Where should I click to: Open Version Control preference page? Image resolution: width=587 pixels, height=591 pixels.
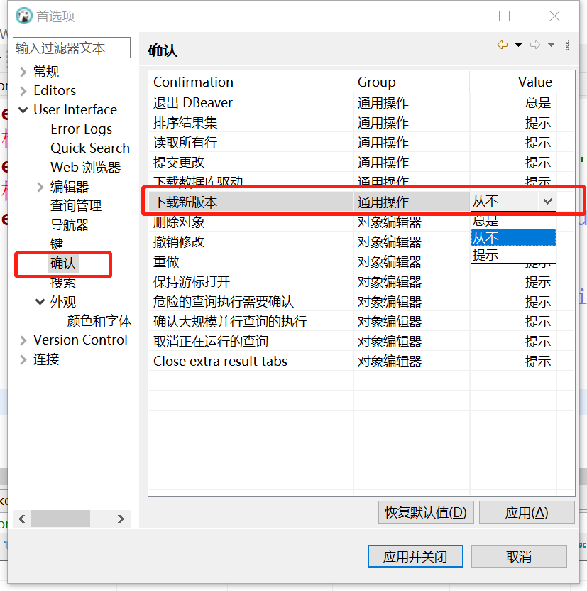(80, 340)
